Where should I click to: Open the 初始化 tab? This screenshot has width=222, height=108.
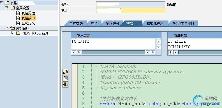click(x=131, y=23)
